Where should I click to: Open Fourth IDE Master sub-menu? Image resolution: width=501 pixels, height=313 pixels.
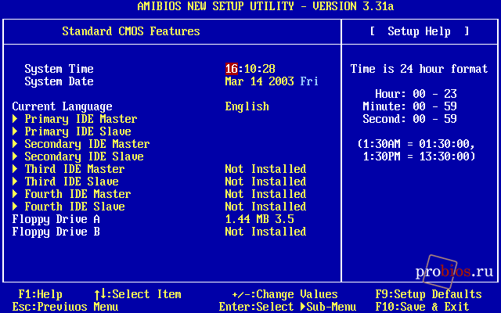[x=78, y=194]
